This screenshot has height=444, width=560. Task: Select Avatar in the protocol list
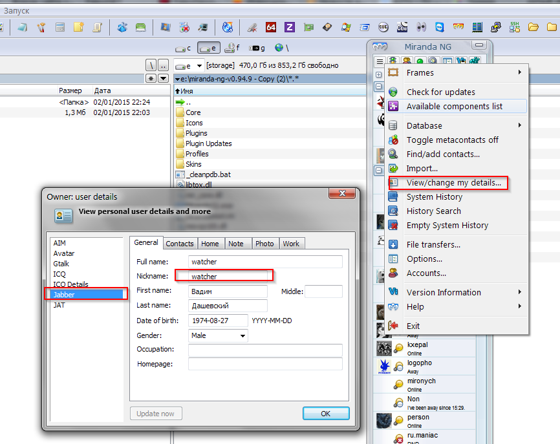coord(87,253)
